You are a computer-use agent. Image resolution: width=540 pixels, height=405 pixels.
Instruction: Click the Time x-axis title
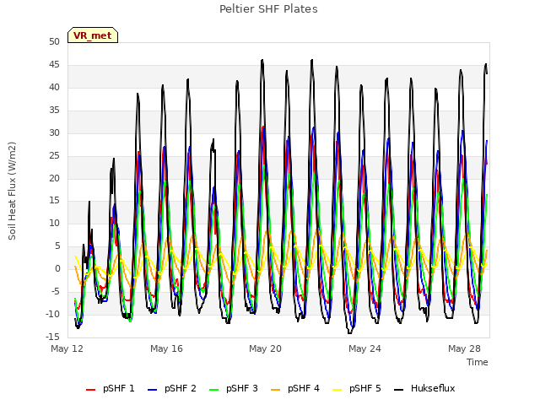[478, 362]
